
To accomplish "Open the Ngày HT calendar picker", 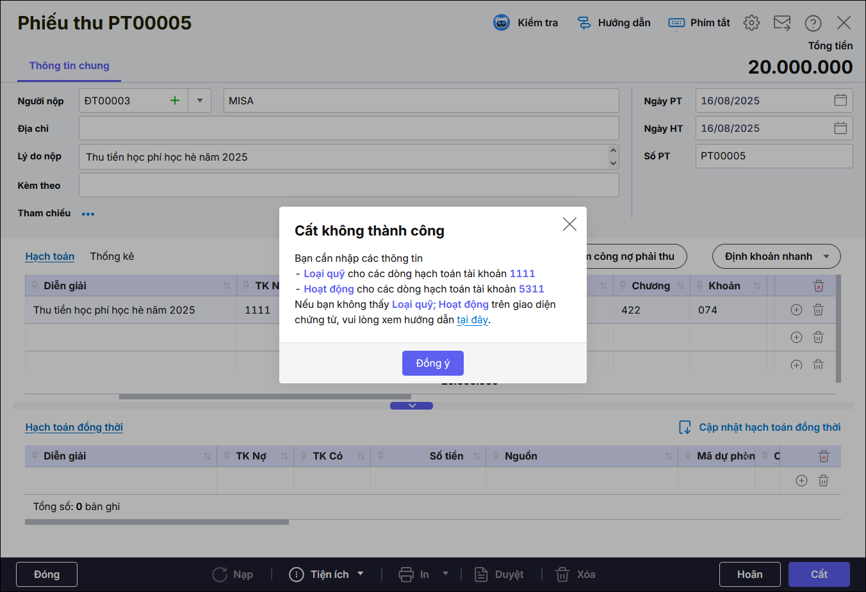I will coord(840,128).
